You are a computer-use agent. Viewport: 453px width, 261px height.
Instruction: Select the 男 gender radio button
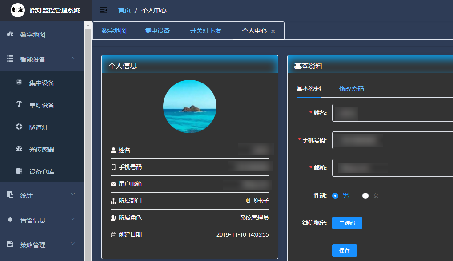click(x=336, y=196)
